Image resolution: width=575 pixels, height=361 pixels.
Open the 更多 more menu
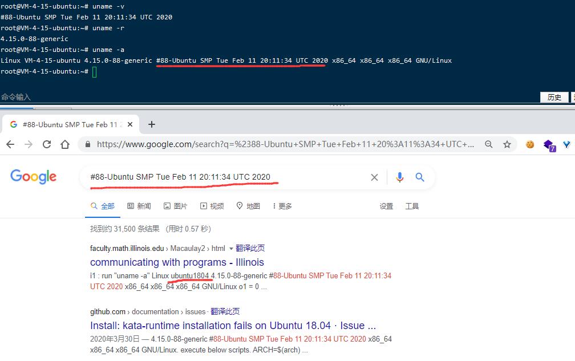(282, 206)
